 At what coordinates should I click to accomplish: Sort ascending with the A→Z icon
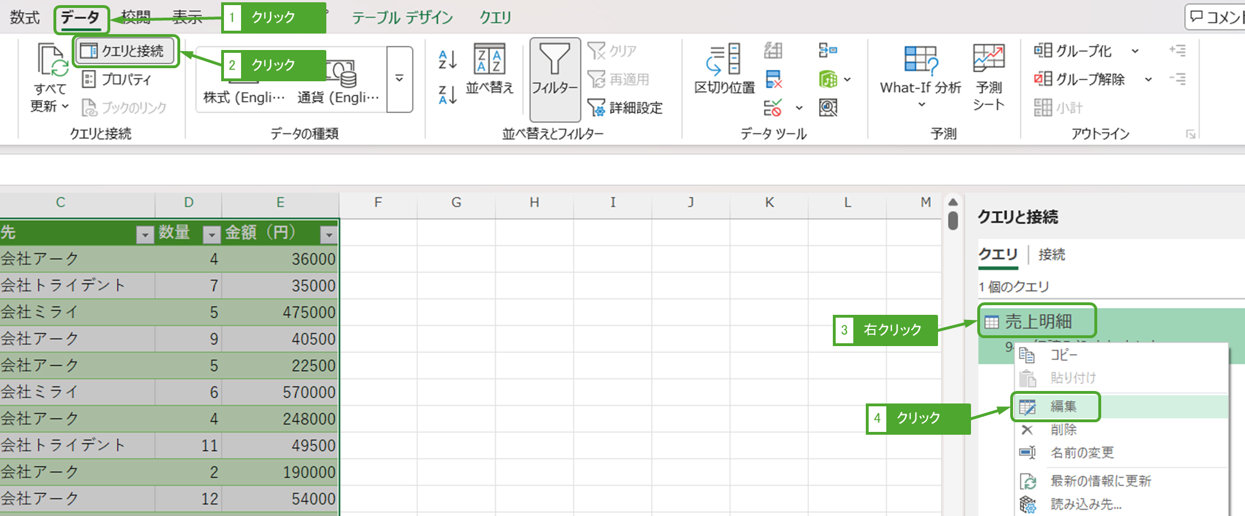[x=447, y=59]
